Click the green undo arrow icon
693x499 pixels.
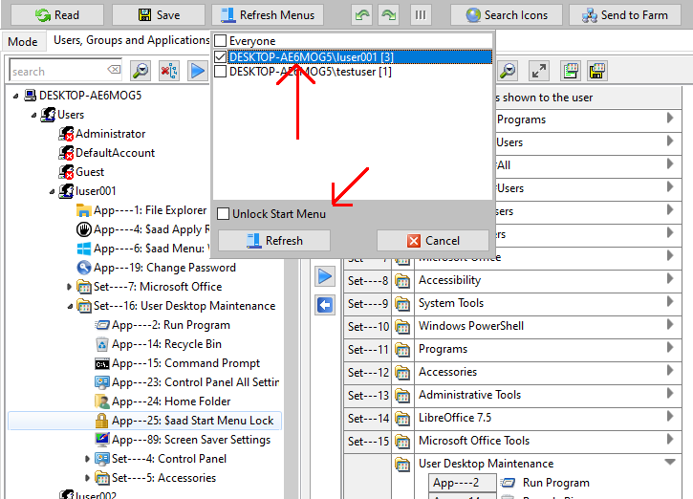point(361,15)
